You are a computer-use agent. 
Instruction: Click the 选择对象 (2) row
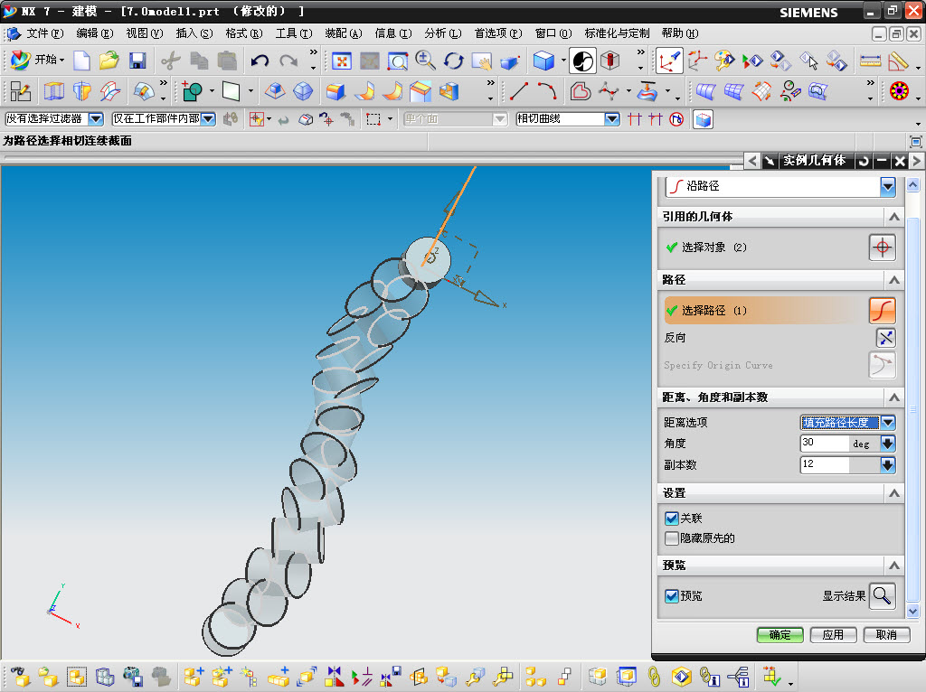pos(764,248)
